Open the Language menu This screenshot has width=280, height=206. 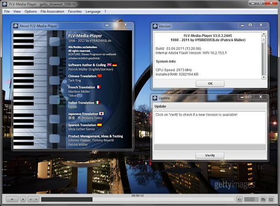[x=93, y=11]
